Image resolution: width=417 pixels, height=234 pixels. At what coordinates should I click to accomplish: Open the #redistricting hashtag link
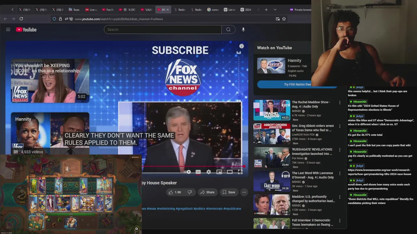point(166,209)
